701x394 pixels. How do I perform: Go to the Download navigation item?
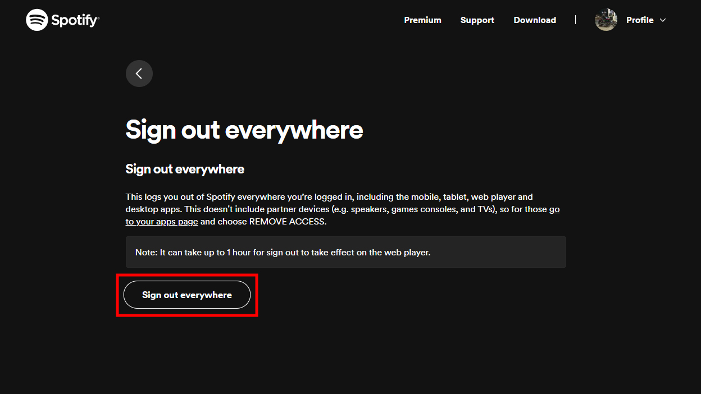(x=535, y=20)
